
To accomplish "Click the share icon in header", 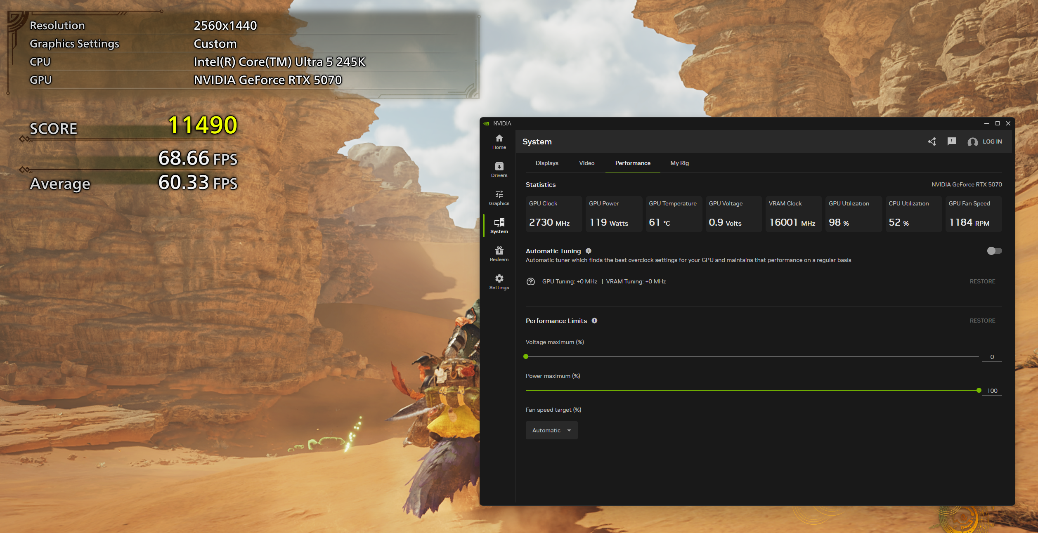I will click(932, 142).
